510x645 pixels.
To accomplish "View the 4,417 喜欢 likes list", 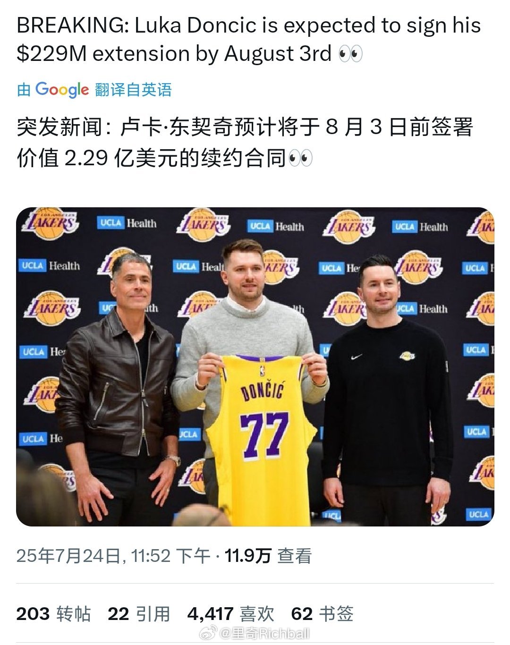I will coord(230,614).
